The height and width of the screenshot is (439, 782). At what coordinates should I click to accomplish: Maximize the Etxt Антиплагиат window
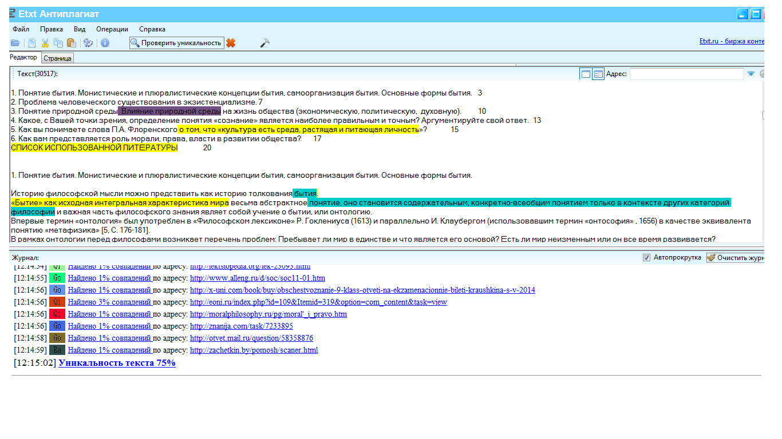pyautogui.click(x=756, y=14)
